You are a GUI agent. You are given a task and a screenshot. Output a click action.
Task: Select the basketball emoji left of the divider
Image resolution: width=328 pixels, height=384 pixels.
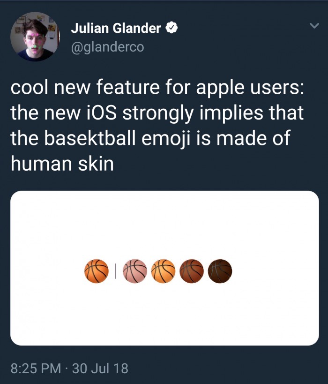click(x=96, y=271)
